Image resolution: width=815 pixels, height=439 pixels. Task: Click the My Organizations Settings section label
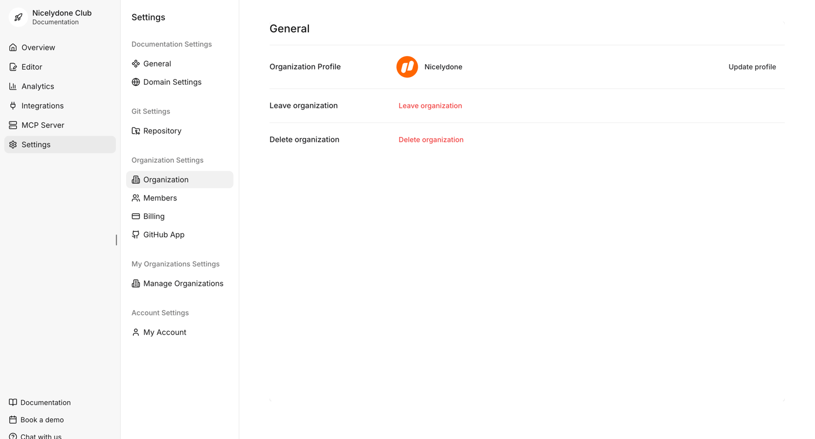coord(176,264)
